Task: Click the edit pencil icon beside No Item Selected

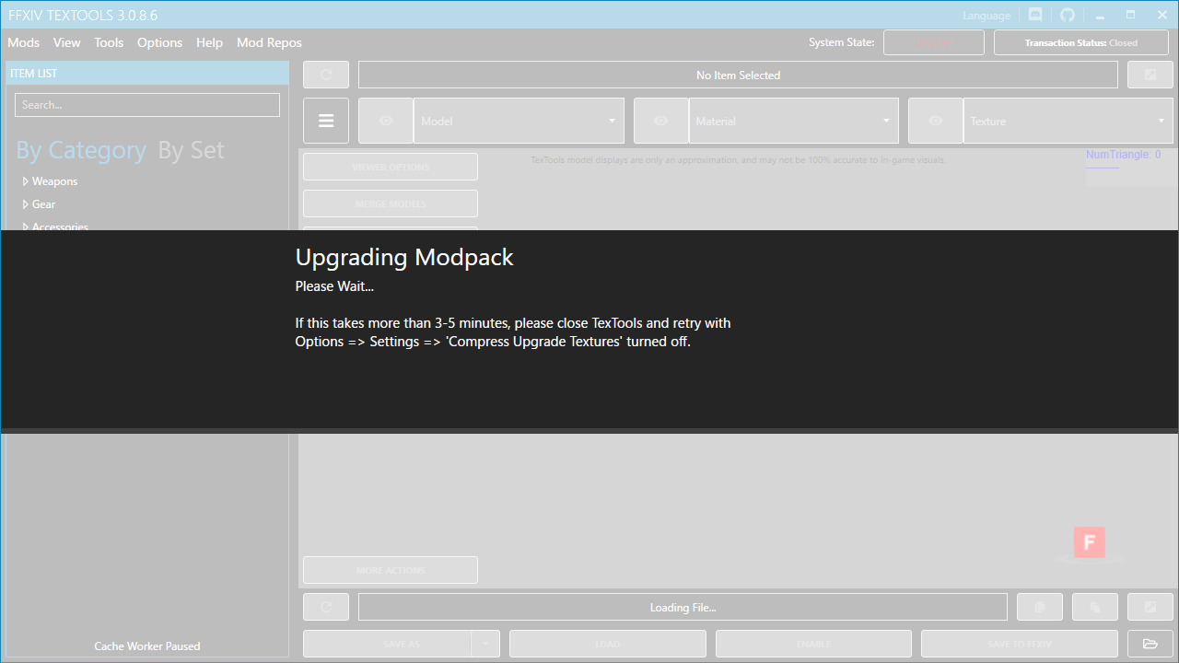Action: pos(1150,75)
